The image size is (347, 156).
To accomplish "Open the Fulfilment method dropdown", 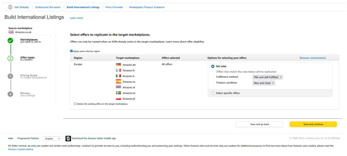I will [x=268, y=77].
